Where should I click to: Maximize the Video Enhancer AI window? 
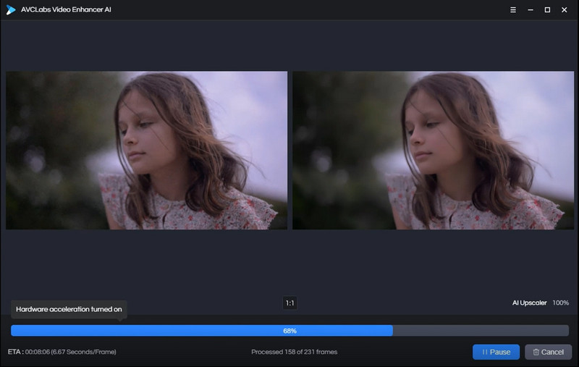547,10
